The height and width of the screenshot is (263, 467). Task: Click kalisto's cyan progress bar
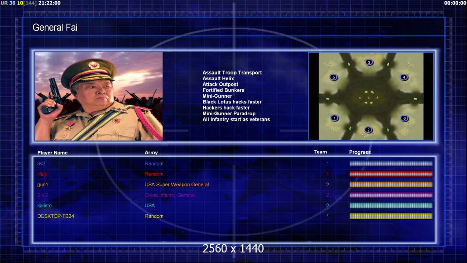[391, 206]
